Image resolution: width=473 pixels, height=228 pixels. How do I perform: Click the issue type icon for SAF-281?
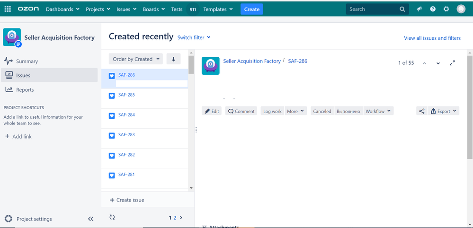click(112, 175)
